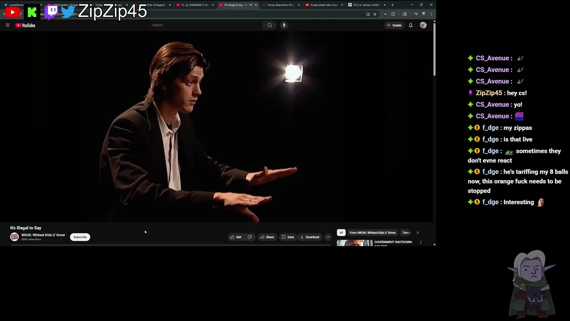
Task: Save the video to a playlist
Action: 288,237
